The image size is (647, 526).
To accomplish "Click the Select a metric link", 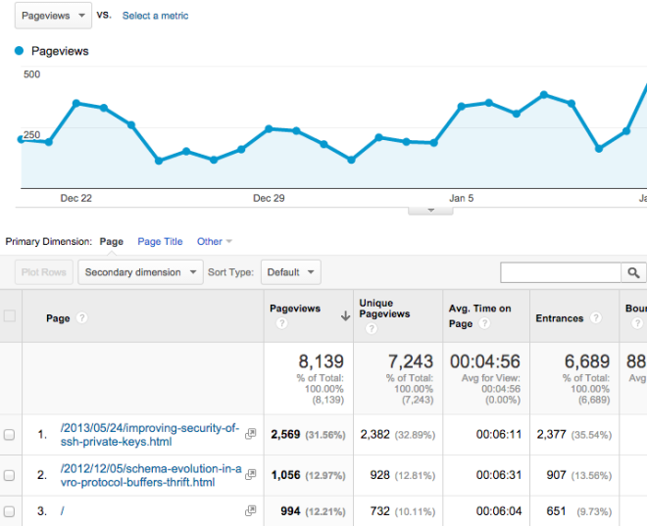I will (155, 16).
